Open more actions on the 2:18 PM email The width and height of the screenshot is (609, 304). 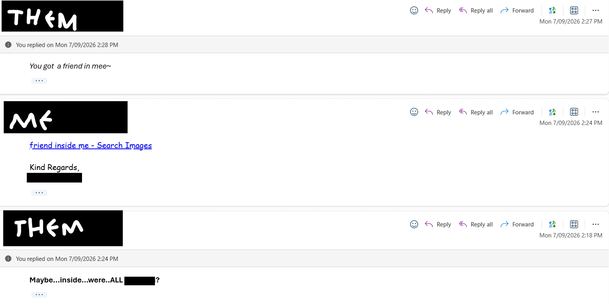[x=596, y=224]
